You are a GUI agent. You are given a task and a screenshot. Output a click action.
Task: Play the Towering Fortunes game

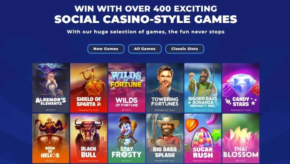pyautogui.click(x=165, y=88)
